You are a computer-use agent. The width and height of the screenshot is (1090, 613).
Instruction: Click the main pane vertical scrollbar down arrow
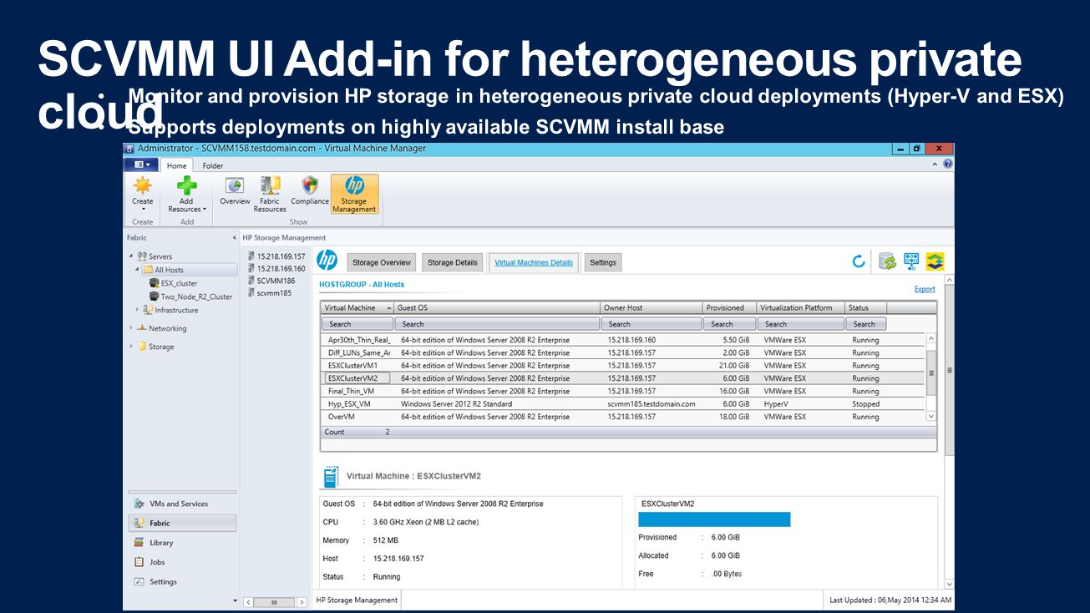coord(949,584)
